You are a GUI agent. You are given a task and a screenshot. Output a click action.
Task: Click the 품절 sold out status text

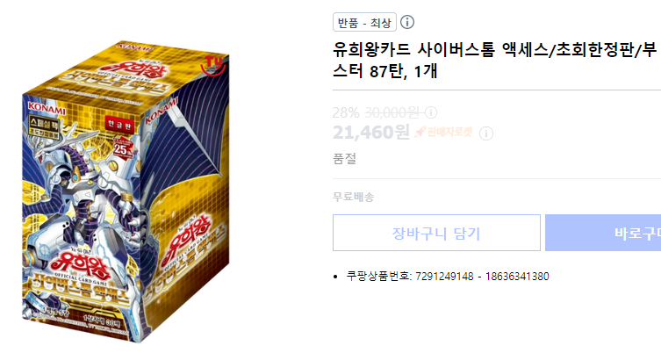pyautogui.click(x=345, y=159)
